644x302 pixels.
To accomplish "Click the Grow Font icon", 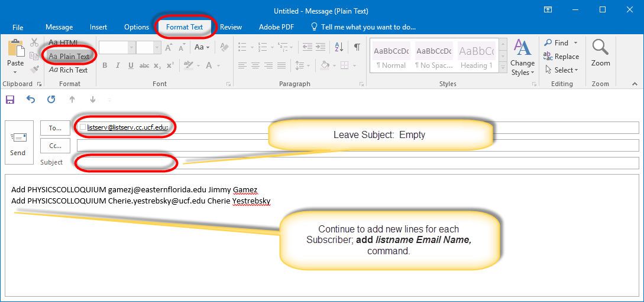I will (169, 48).
